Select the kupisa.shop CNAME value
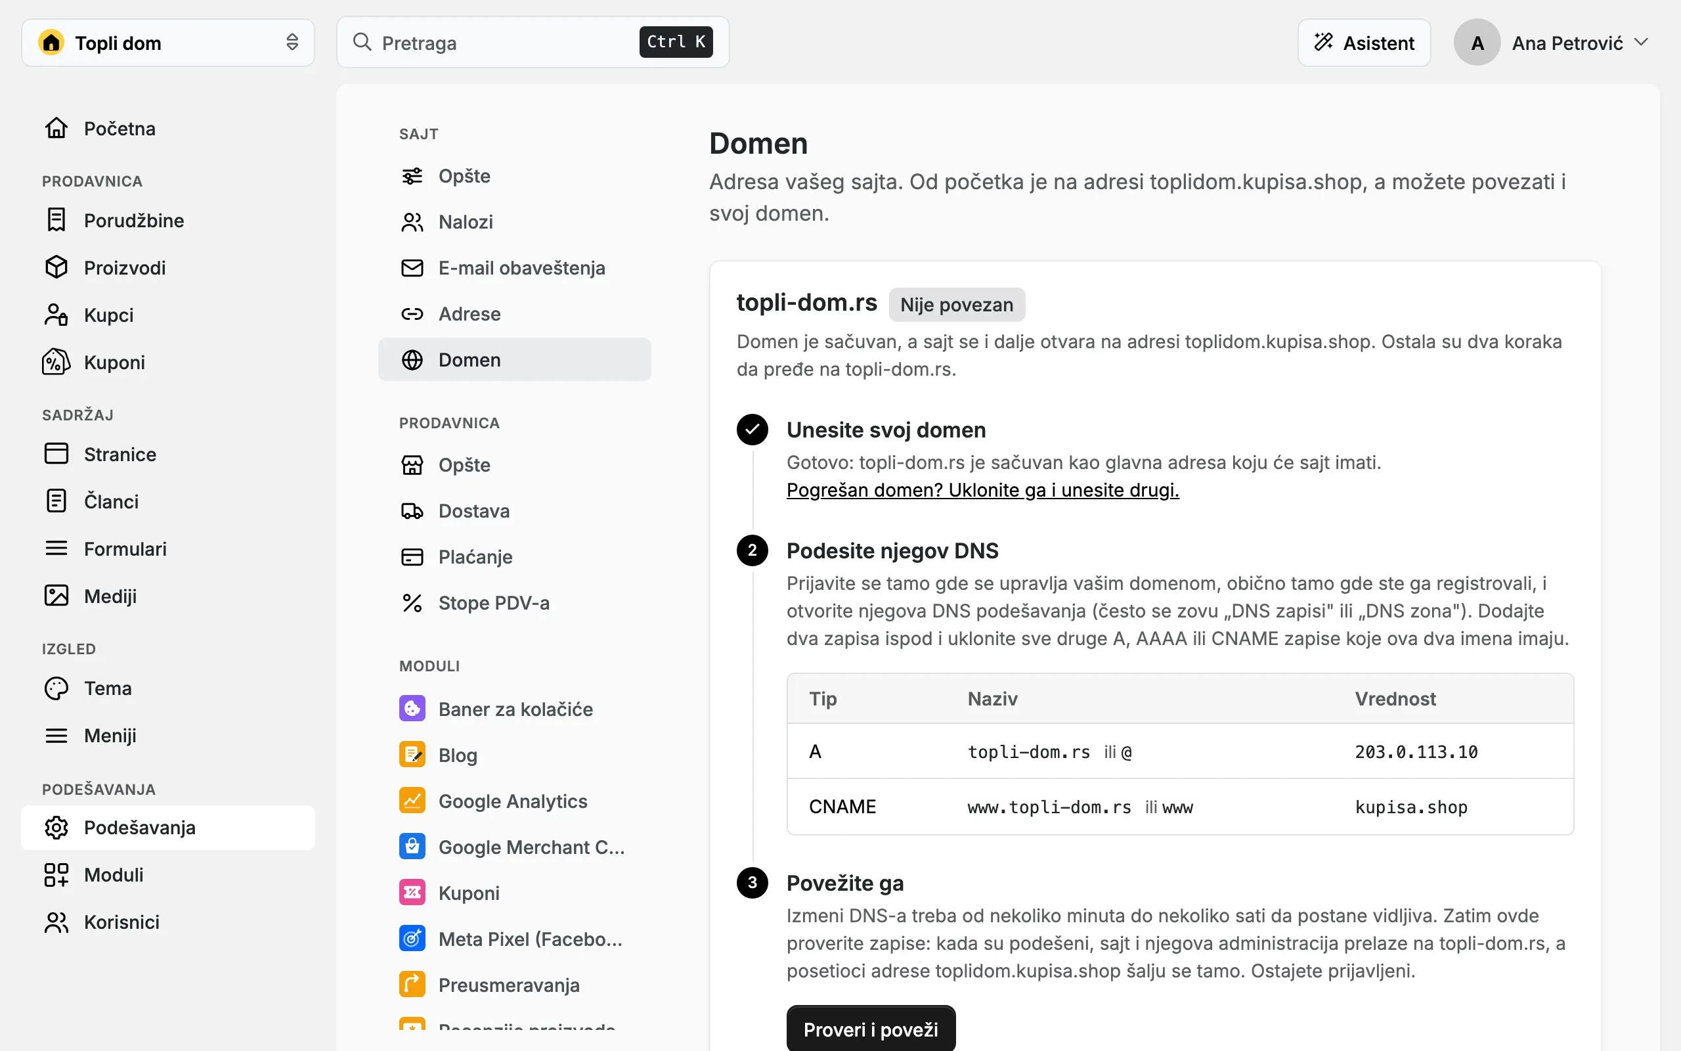This screenshot has height=1051, width=1681. [x=1410, y=807]
